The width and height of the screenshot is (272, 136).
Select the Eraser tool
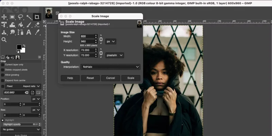point(37,24)
